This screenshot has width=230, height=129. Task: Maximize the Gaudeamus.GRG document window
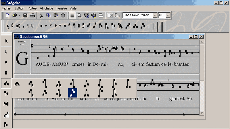click(196, 37)
